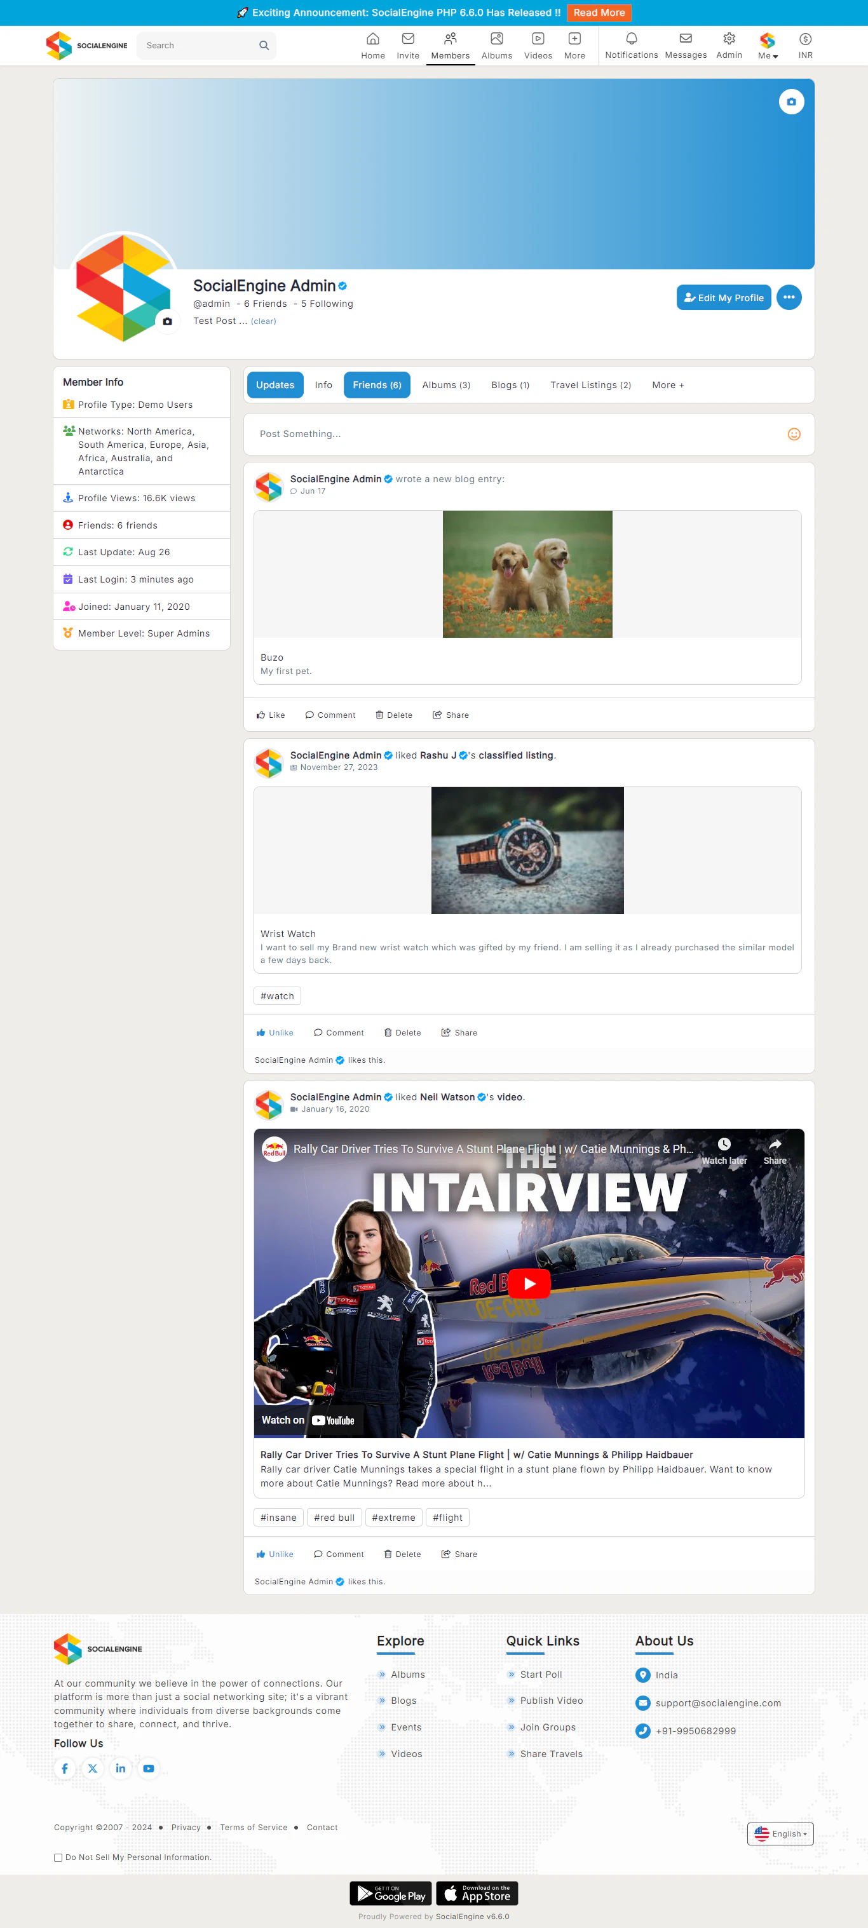Open the 5 Following count link
The height and width of the screenshot is (1928, 868).
coord(327,304)
